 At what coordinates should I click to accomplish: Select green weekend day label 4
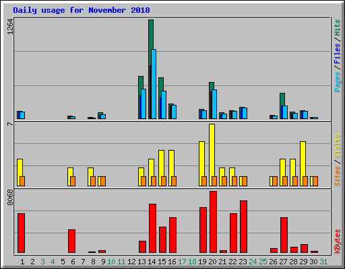pos(53,262)
